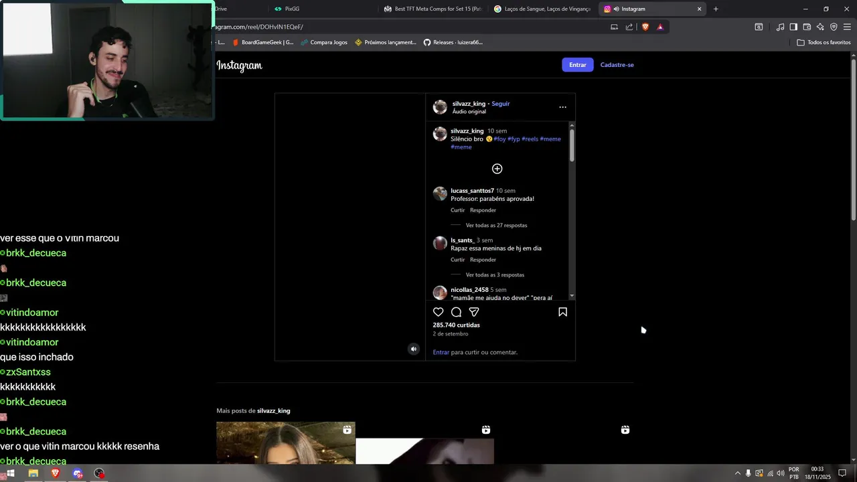Toggle reel audio mute speaker icon
Viewport: 857px width, 482px height.
[413, 349]
